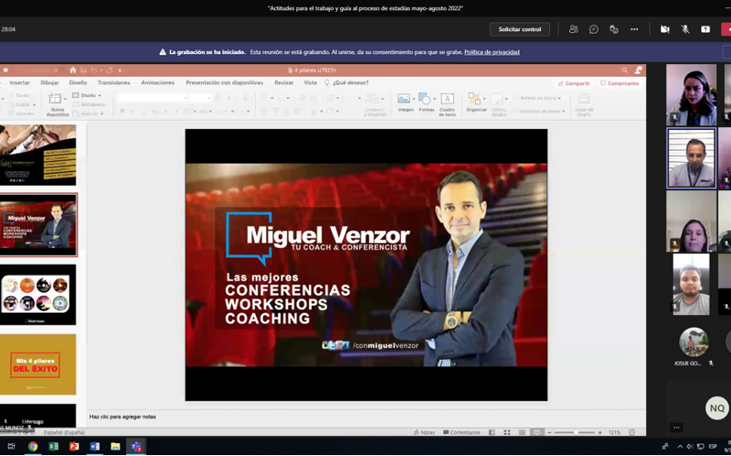Select the slide thumbnail with circular icons

pyautogui.click(x=38, y=294)
